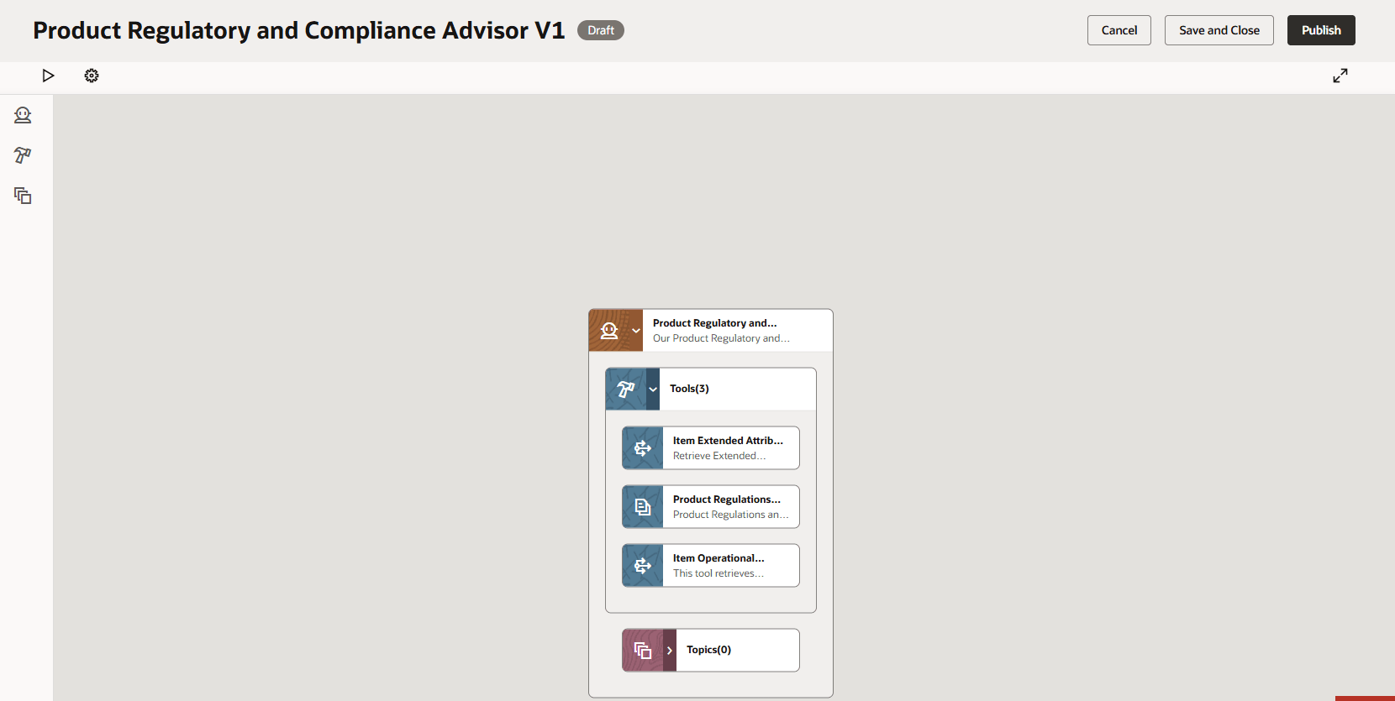The width and height of the screenshot is (1395, 701).
Task: Expand canvas to full screen
Action: click(x=1340, y=76)
